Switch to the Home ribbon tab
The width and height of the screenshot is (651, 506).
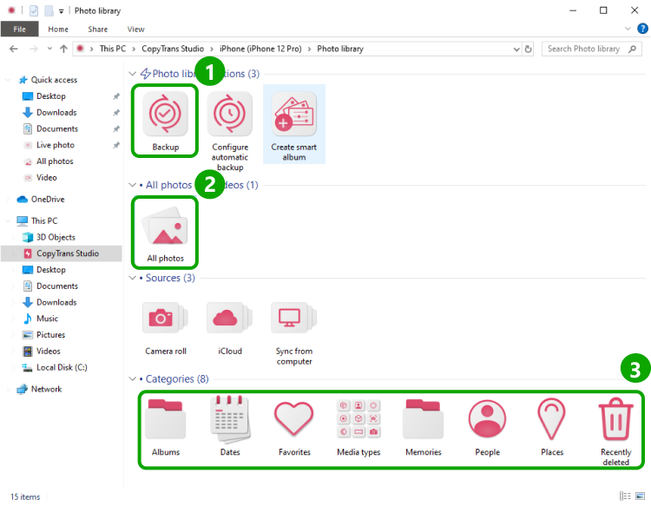58,29
